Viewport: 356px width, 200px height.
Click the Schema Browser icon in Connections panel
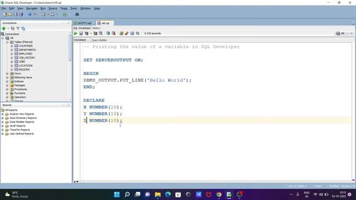[23, 28]
